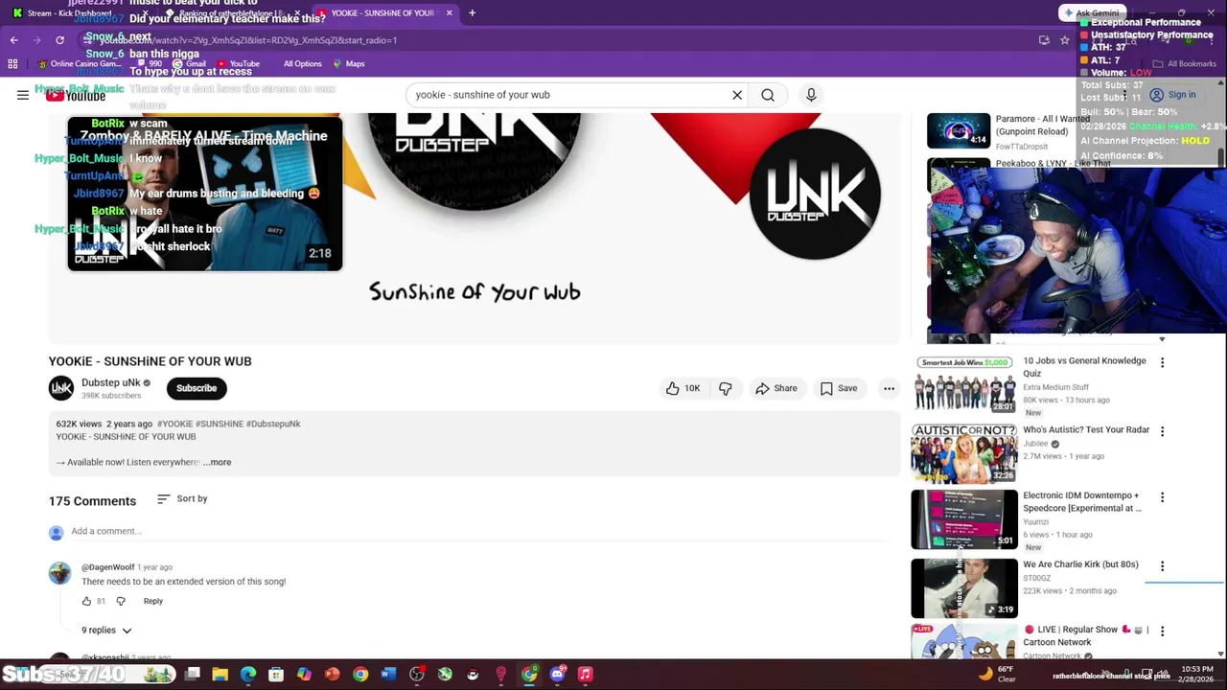The image size is (1227, 690).
Task: Switch to Ranking of ratherbleftalone tab
Action: pos(230,13)
